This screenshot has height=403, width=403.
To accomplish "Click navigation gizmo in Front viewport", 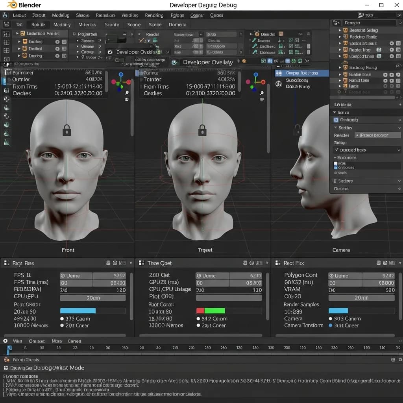I will (x=121, y=82).
